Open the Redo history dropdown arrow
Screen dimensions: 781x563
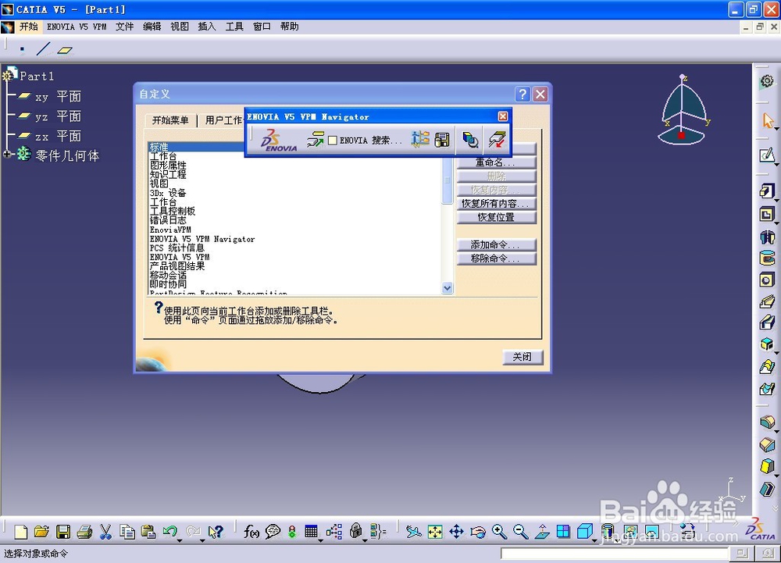click(201, 540)
